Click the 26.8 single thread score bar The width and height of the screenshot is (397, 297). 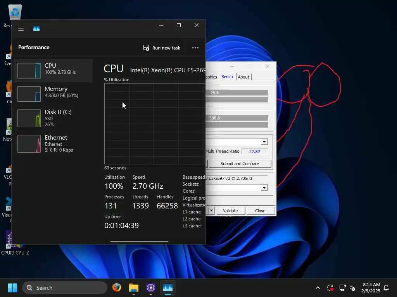(237, 93)
